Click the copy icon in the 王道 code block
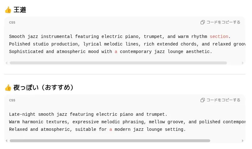 pyautogui.click(x=203, y=22)
